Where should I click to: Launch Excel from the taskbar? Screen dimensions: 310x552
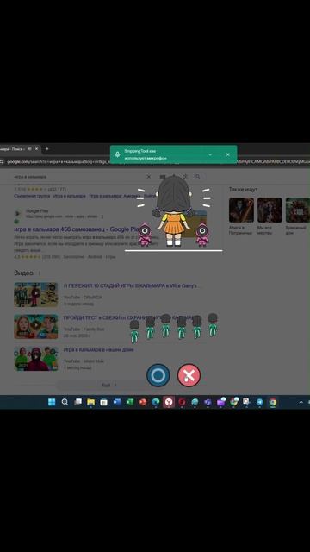[x=130, y=402]
